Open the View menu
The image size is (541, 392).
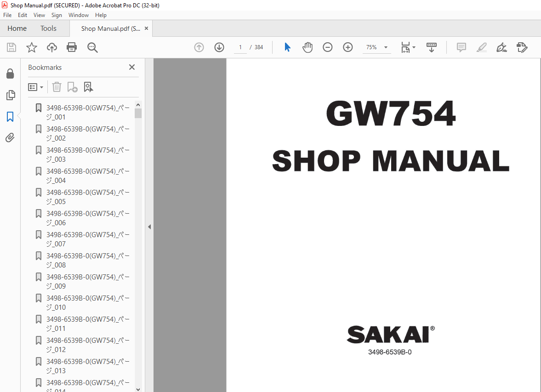39,15
